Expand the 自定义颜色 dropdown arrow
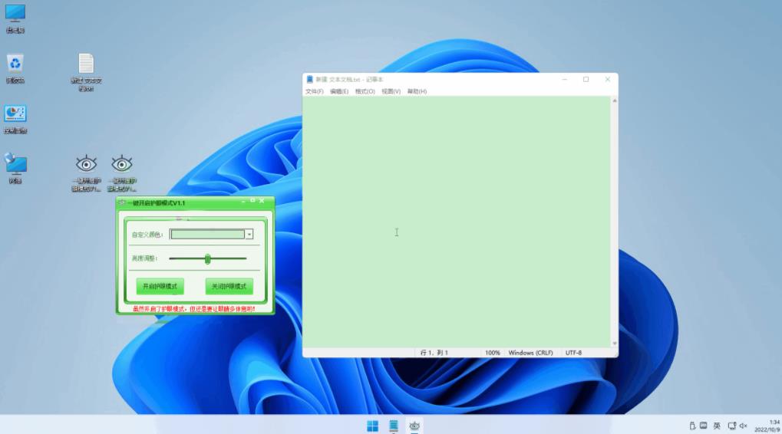 click(249, 235)
